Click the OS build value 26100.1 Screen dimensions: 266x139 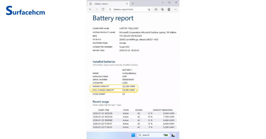[139, 39]
